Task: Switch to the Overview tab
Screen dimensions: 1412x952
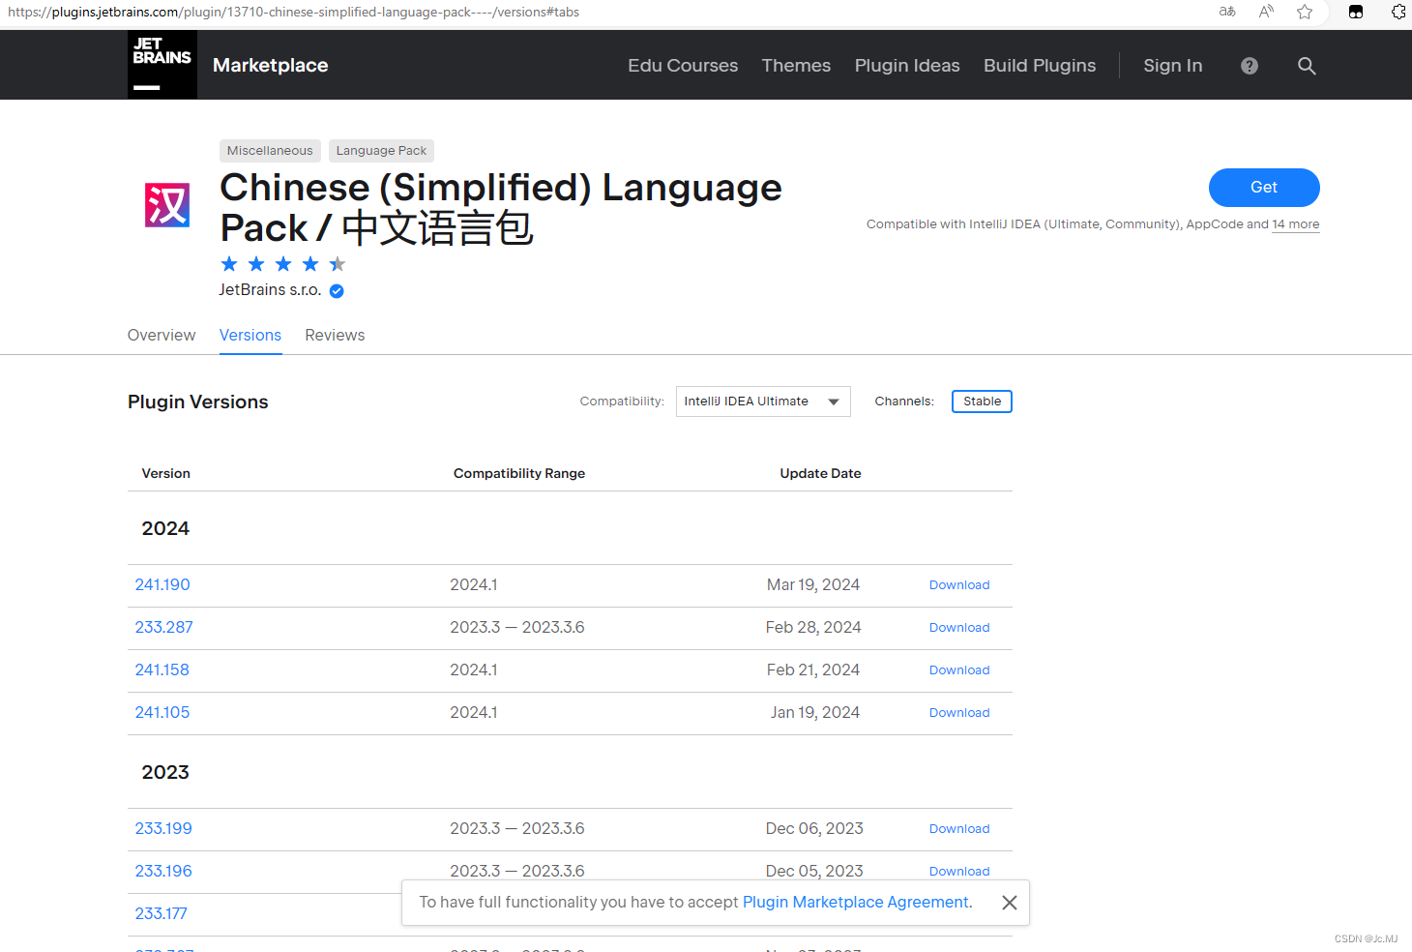Action: click(162, 335)
